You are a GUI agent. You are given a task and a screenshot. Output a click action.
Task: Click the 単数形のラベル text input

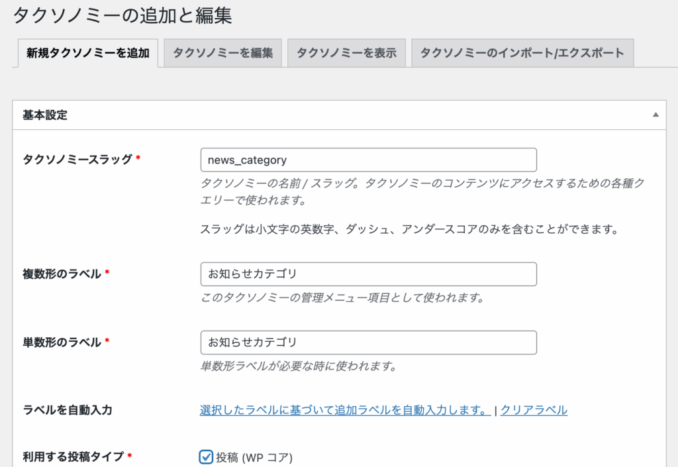tap(368, 342)
